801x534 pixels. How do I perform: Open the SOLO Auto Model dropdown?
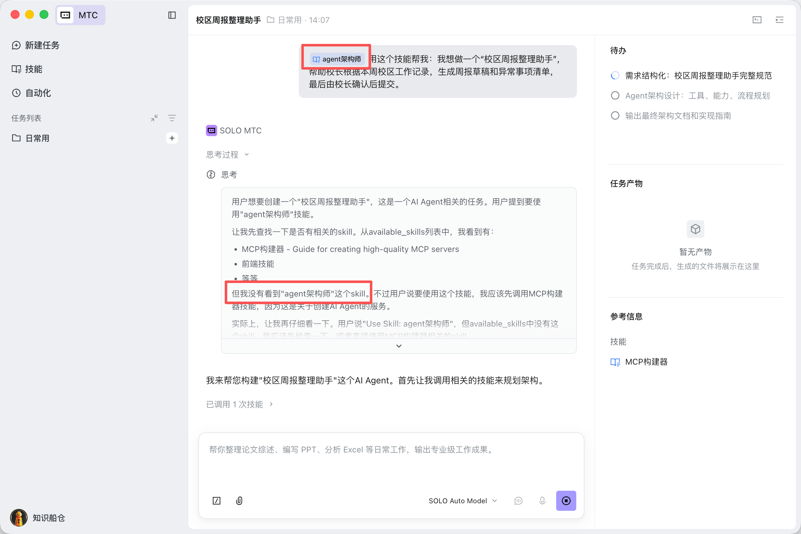coord(463,501)
